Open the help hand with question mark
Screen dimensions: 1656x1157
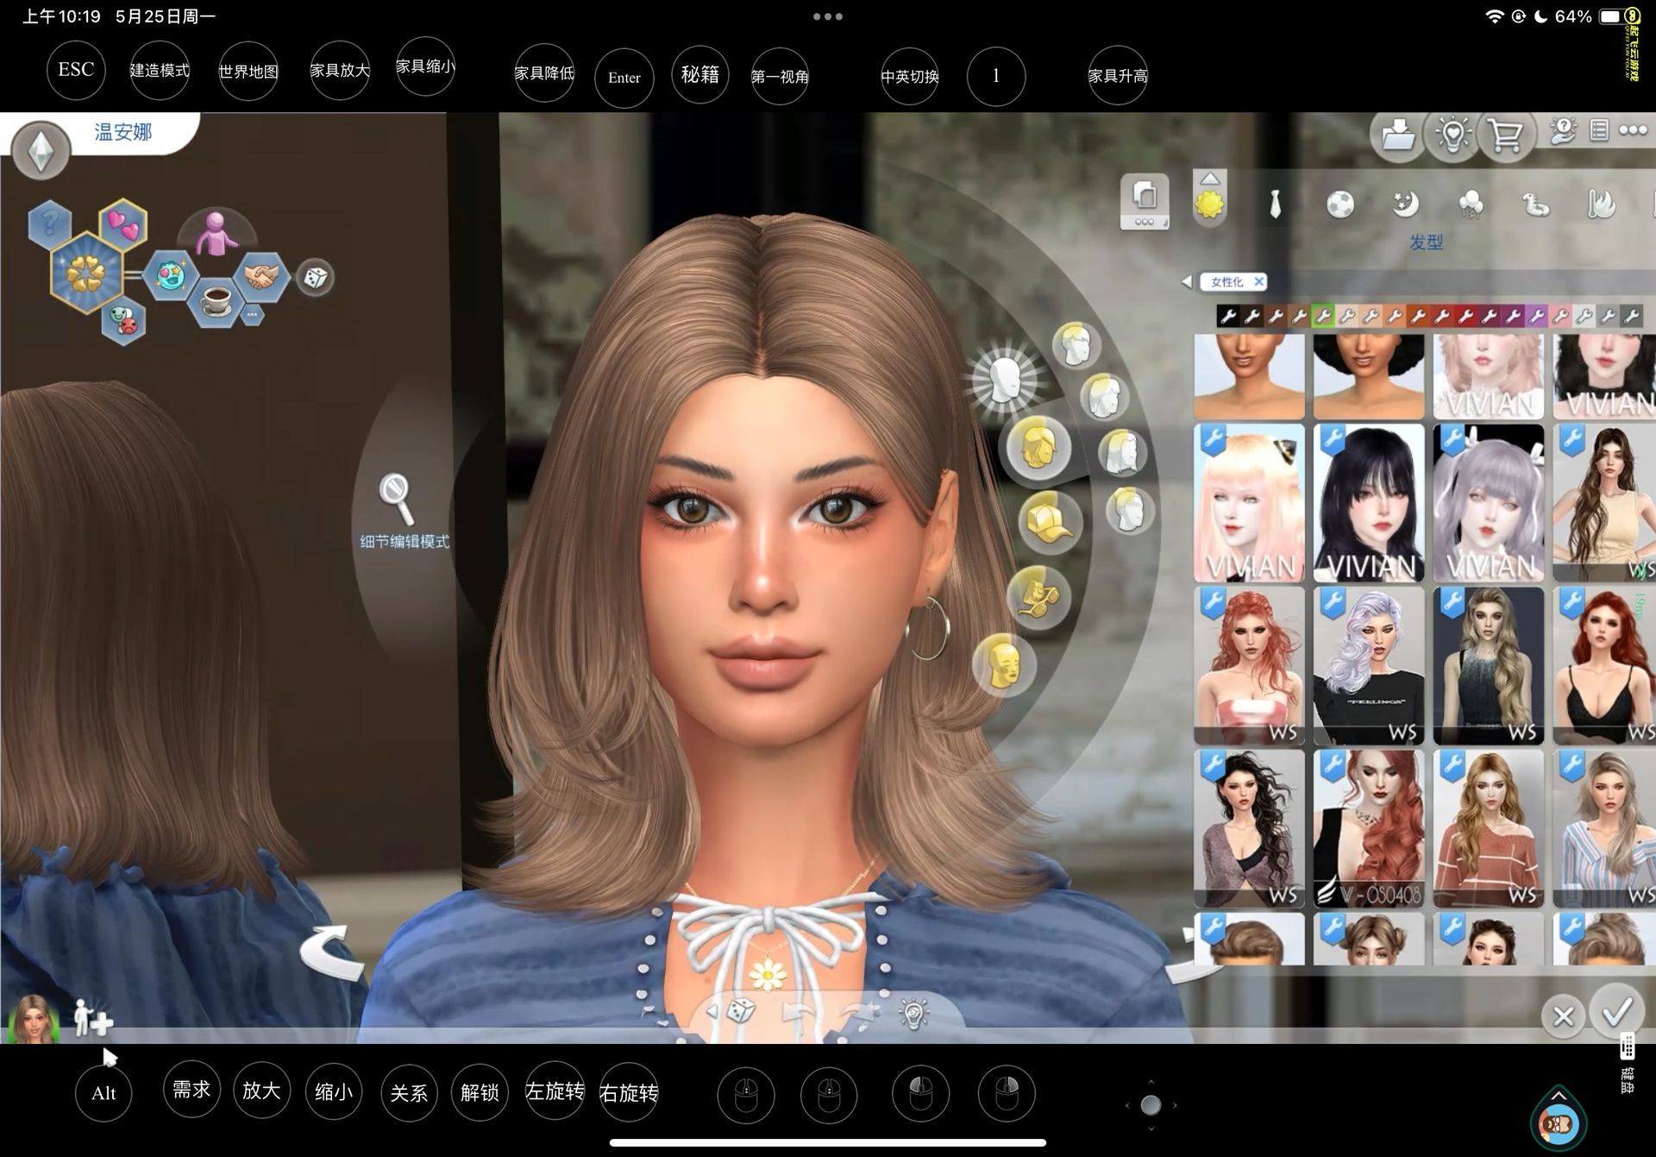tap(1563, 130)
